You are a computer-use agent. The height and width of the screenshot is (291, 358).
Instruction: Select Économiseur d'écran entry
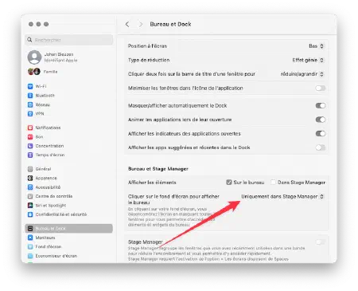pyautogui.click(x=69, y=256)
